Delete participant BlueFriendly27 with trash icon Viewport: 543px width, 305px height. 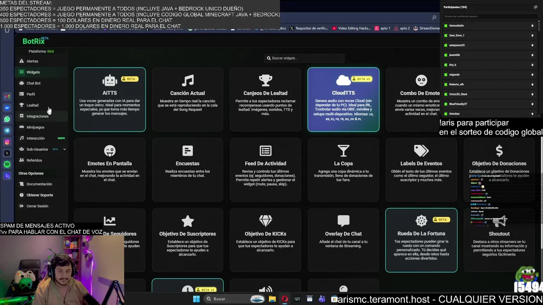[x=532, y=104]
